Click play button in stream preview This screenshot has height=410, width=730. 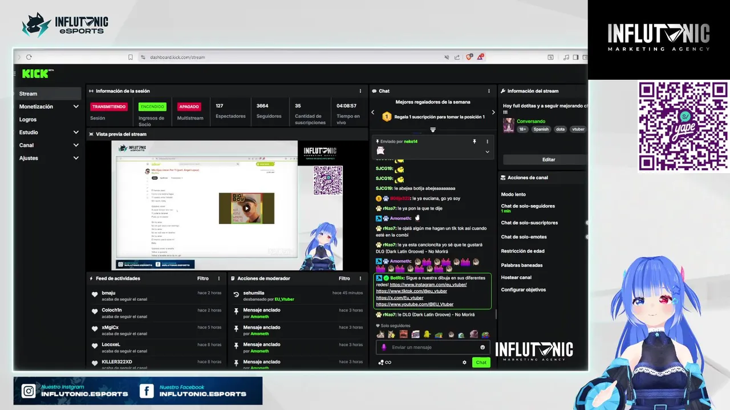pos(246,208)
